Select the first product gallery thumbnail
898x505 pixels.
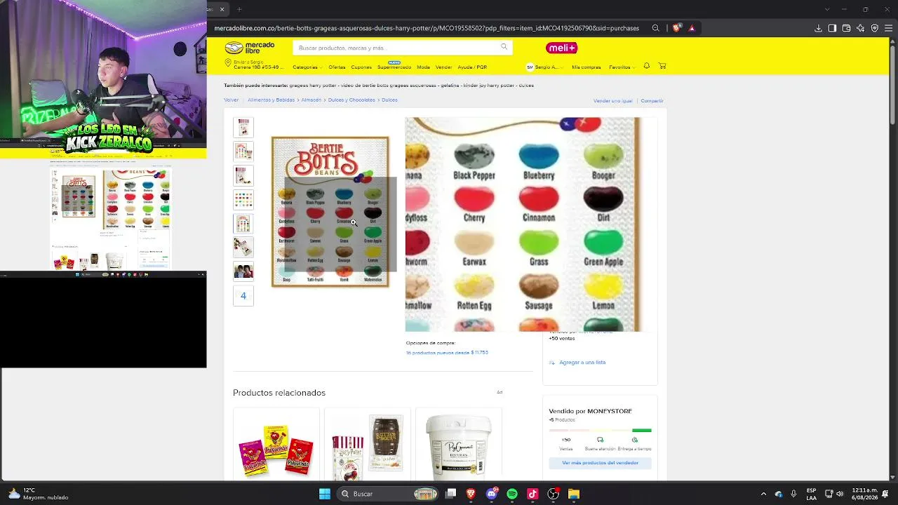tap(243, 127)
